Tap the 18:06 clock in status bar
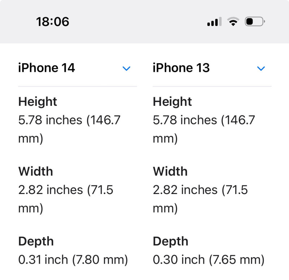 click(x=52, y=22)
